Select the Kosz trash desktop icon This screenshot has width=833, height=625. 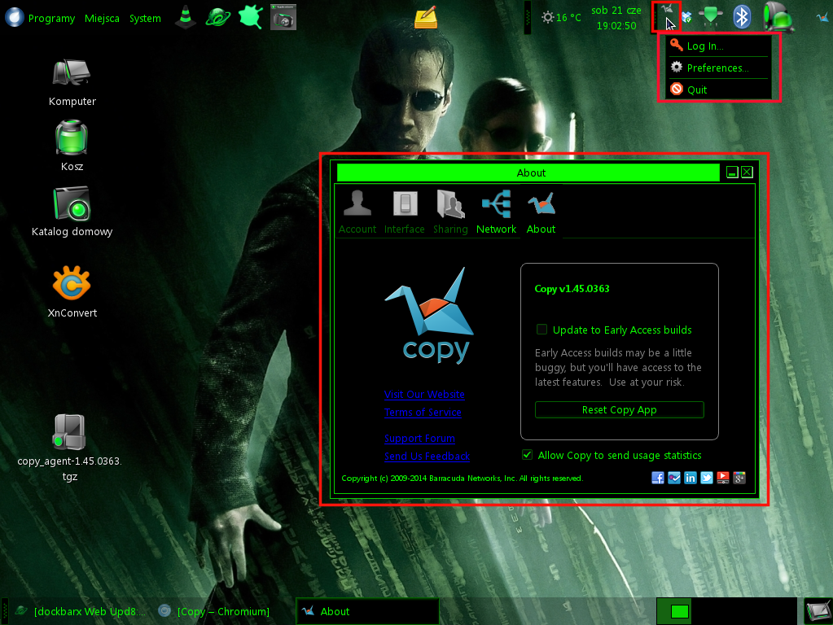(x=72, y=146)
